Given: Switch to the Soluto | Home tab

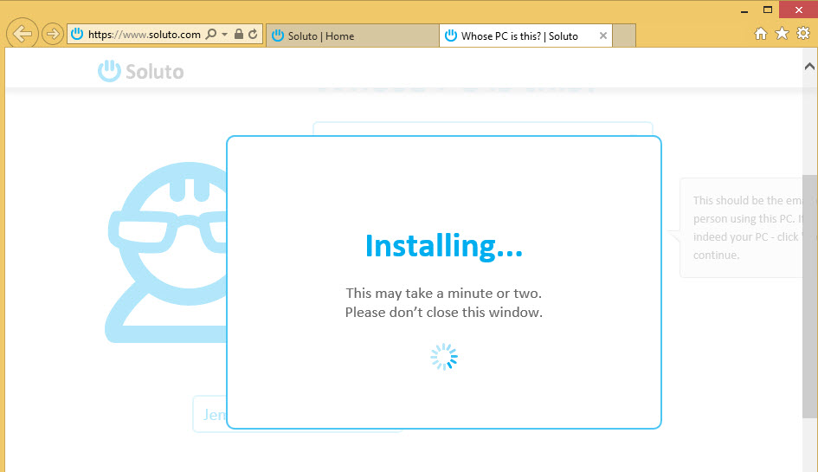Looking at the screenshot, I should click(352, 36).
